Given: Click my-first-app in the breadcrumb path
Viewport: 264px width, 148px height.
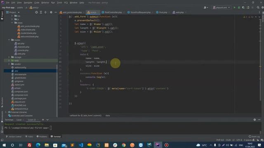Looking at the screenshot, I should pyautogui.click(x=8, y=7).
